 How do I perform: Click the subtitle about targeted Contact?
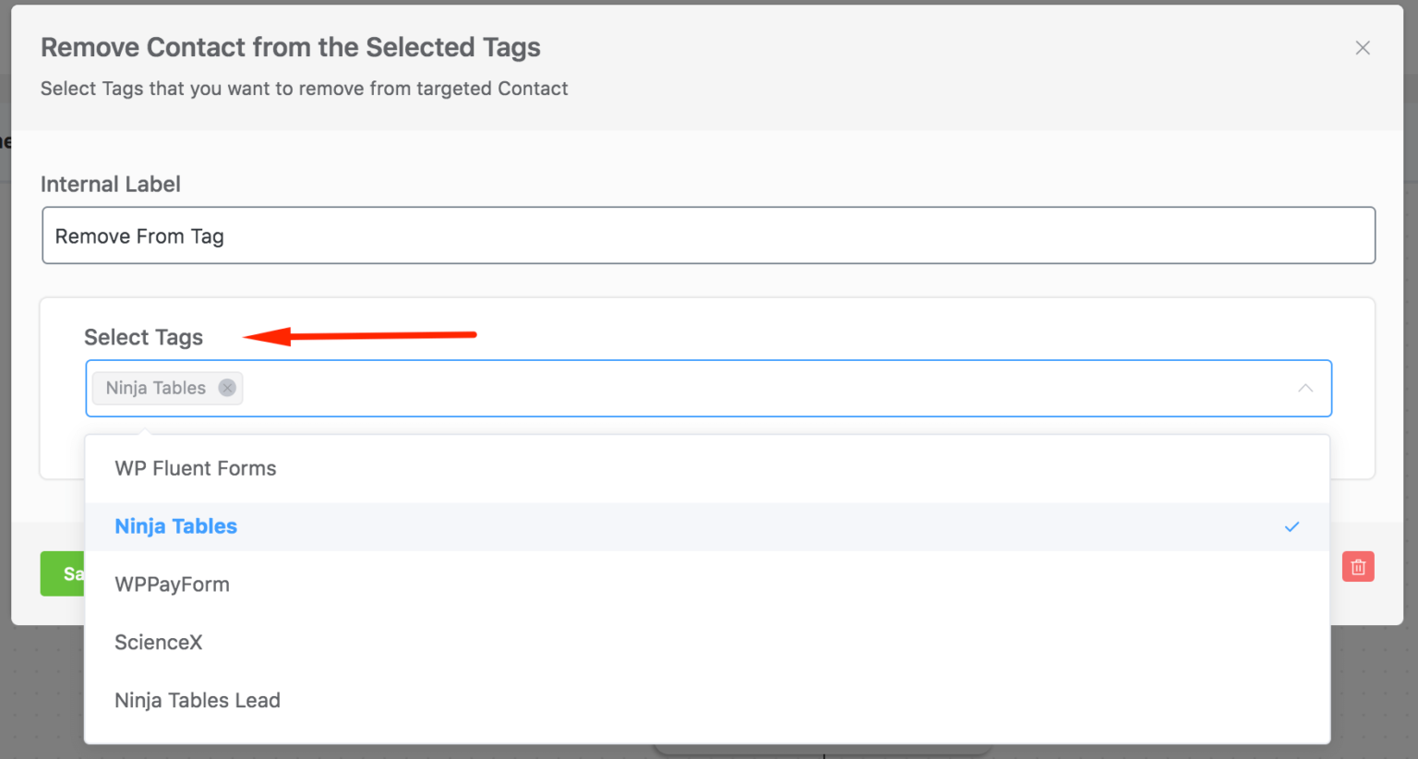[305, 89]
